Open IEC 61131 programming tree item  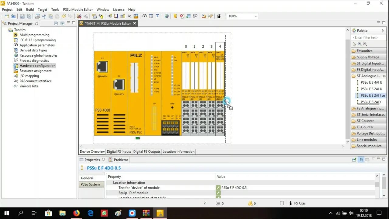(x=37, y=40)
